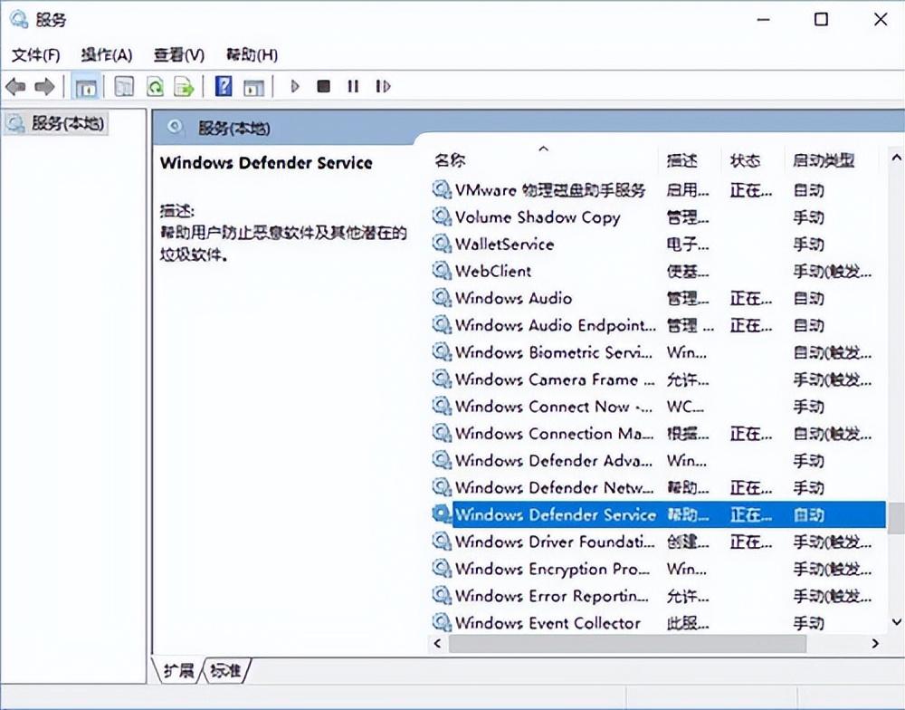This screenshot has height=710, width=905.
Task: Click the Refresh toolbar icon
Action: (x=155, y=87)
